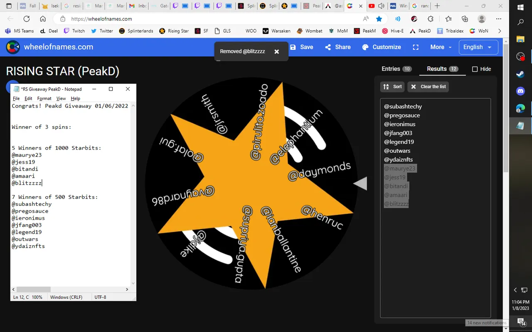
Task: Open the Share option
Action: tap(338, 47)
